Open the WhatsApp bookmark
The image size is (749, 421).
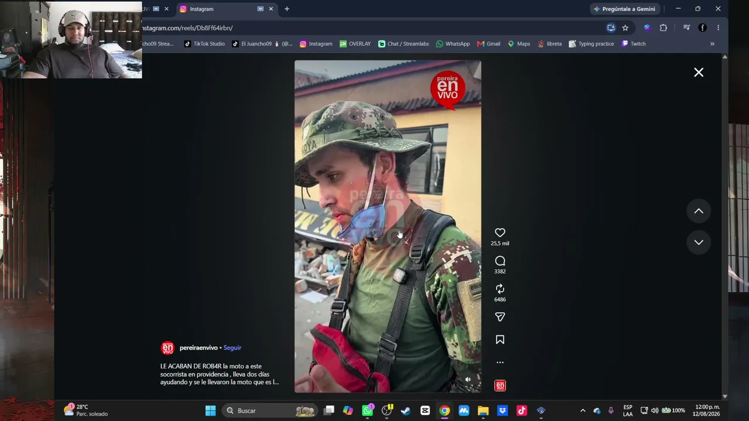click(453, 44)
